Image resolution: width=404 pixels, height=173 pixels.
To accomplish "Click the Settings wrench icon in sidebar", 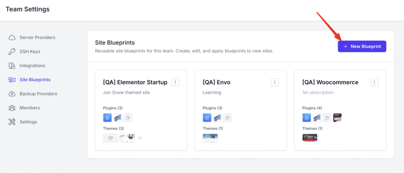I will point(12,122).
